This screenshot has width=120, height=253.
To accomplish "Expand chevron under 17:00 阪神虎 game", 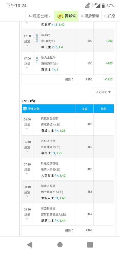I will [x=27, y=45].
